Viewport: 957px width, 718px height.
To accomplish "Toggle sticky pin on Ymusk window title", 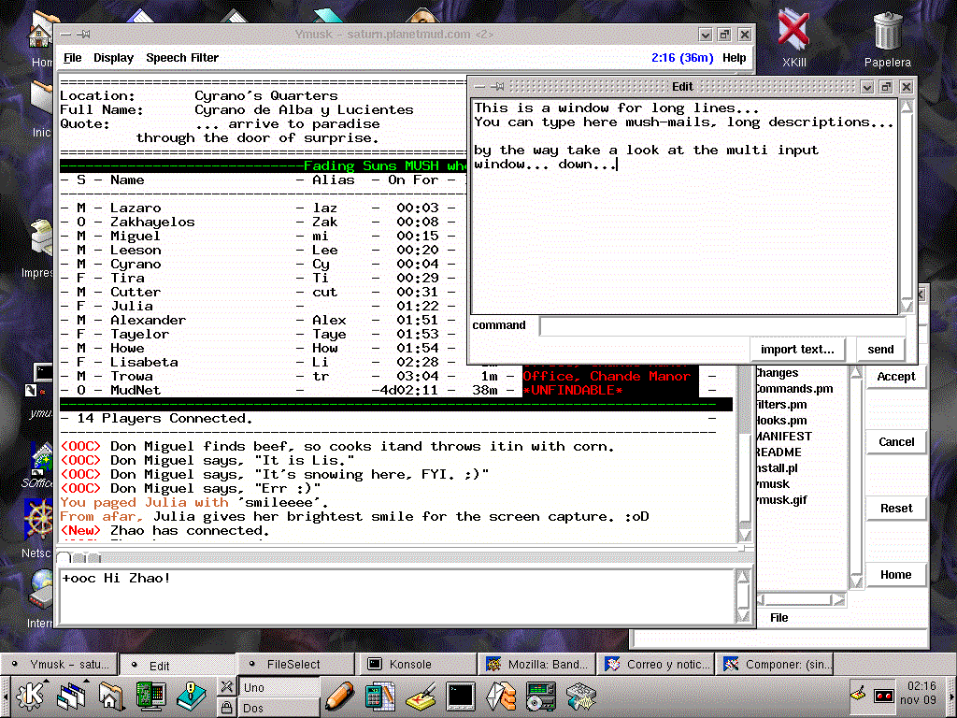I will (84, 35).
